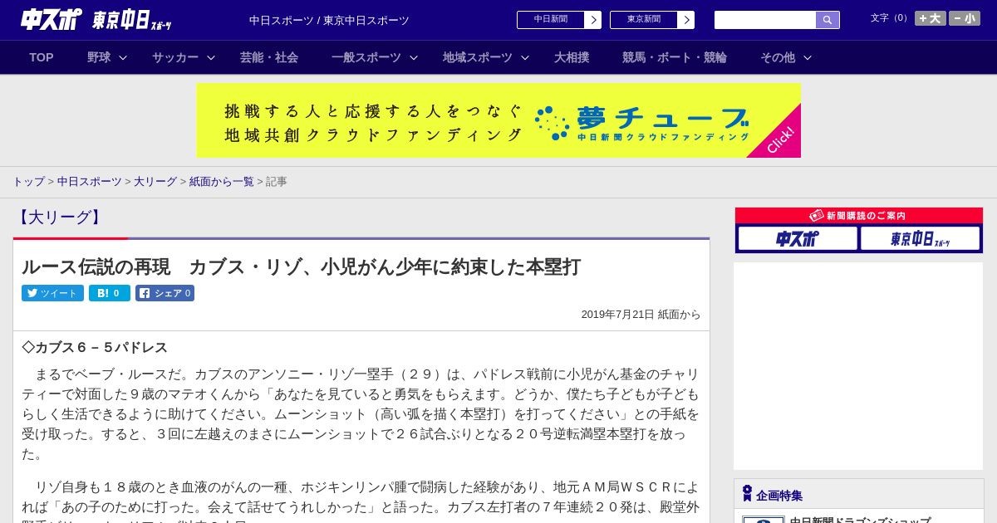Open the 東京新聞 link button
Viewport: 997px width, 523px height.
(x=644, y=20)
